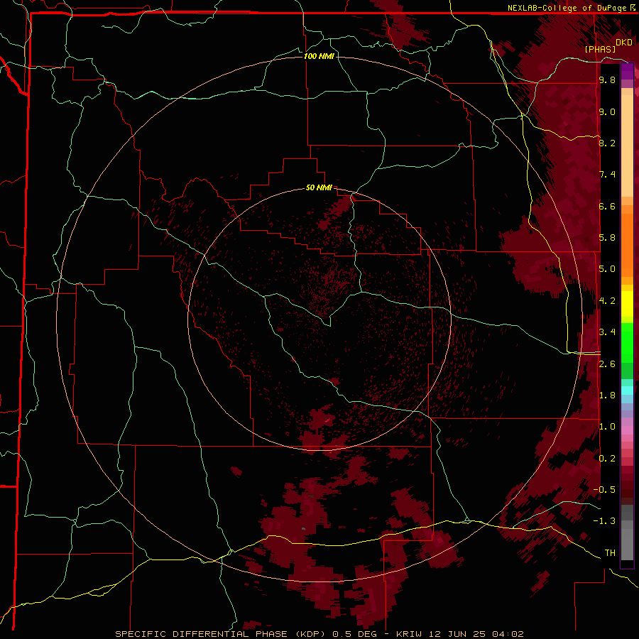Image resolution: width=639 pixels, height=639 pixels.
Task: Click the 5.0 scale value
Action: [x=607, y=269]
